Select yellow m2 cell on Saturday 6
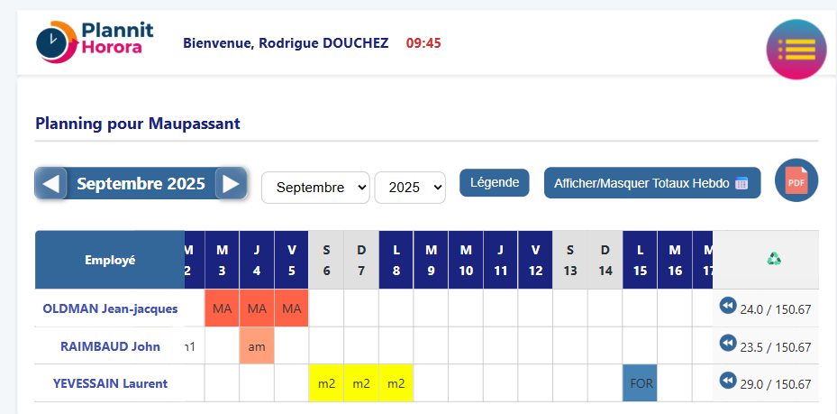This screenshot has width=837, height=414. click(x=326, y=383)
